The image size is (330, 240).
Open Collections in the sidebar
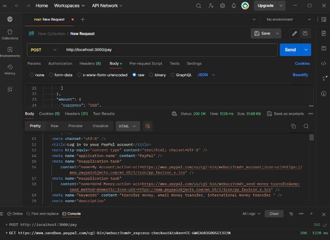coord(9,34)
